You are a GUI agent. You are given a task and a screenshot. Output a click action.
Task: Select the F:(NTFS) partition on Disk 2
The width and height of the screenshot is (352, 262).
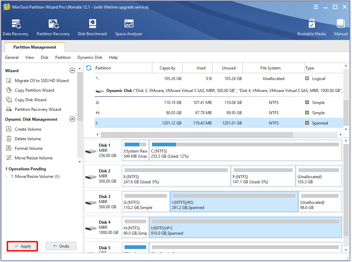coord(263,176)
